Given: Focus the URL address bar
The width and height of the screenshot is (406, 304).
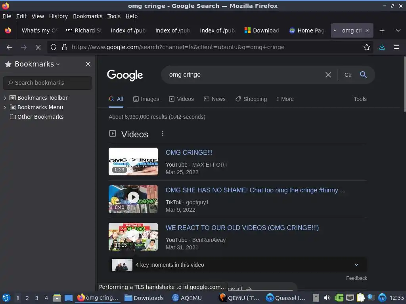Looking at the screenshot, I should (x=215, y=47).
